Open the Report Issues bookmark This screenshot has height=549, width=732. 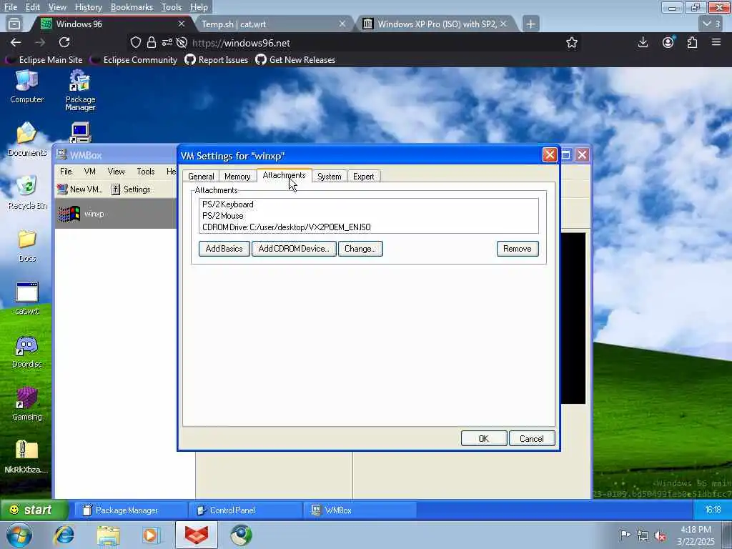click(217, 60)
